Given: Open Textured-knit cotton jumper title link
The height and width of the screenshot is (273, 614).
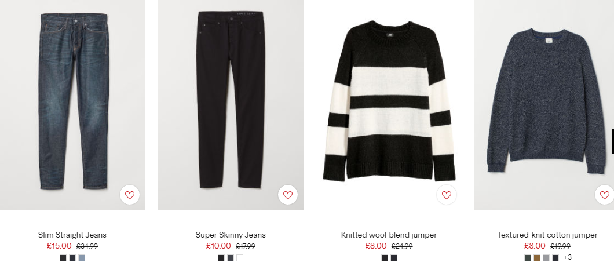Looking at the screenshot, I should coord(547,235).
